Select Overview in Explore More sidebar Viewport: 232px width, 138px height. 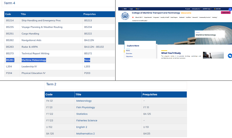tap(129, 53)
